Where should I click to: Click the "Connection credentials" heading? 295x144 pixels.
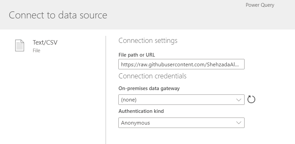[152, 76]
